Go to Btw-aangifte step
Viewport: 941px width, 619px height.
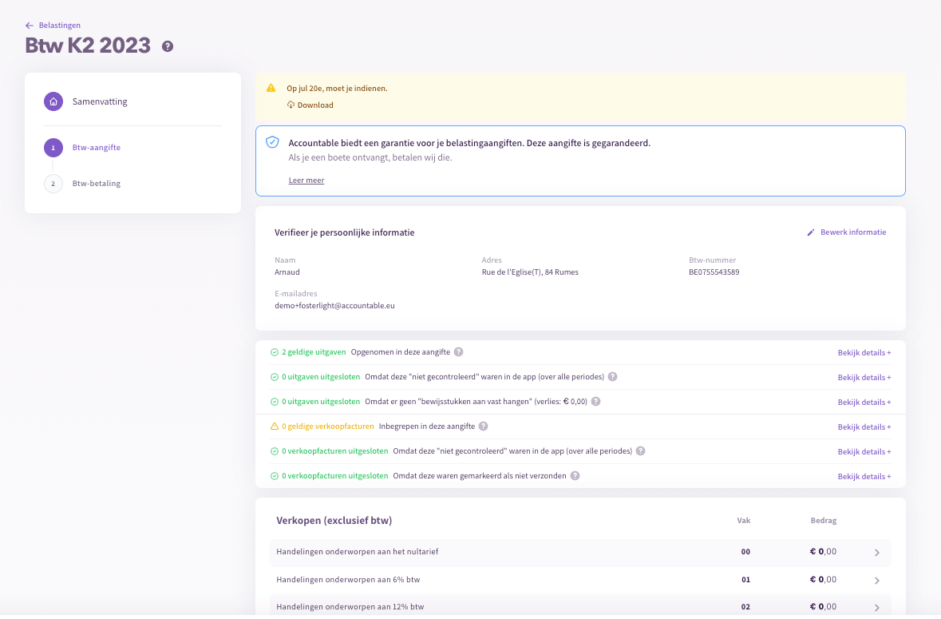point(96,148)
